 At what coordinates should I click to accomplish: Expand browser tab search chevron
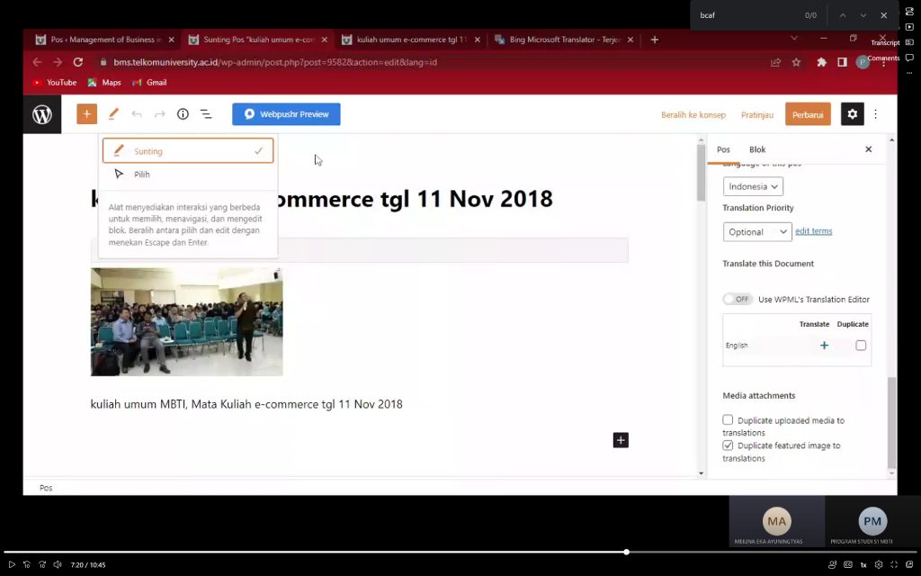click(x=794, y=38)
